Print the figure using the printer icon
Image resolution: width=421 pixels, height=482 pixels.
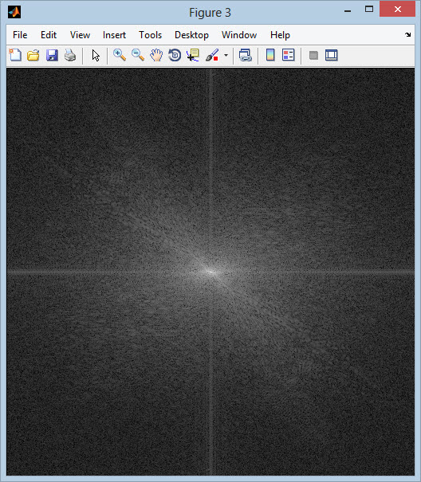click(70, 55)
